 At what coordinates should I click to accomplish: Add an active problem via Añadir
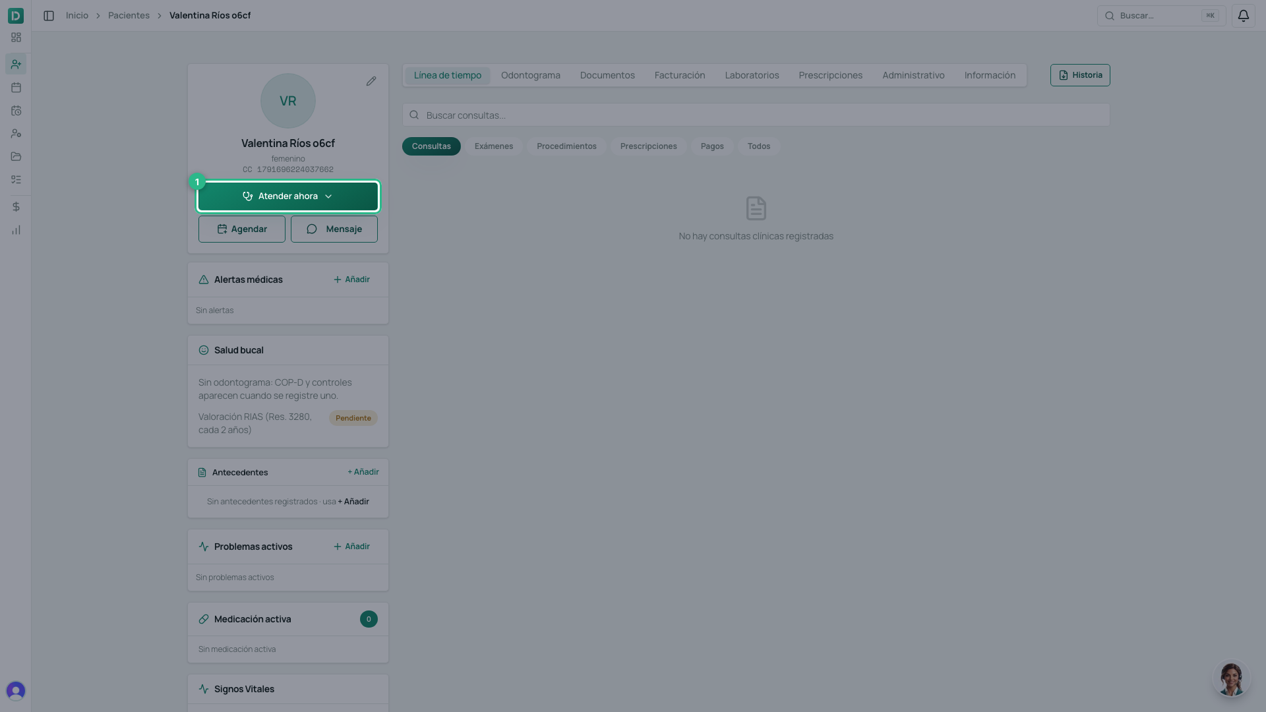pyautogui.click(x=351, y=547)
